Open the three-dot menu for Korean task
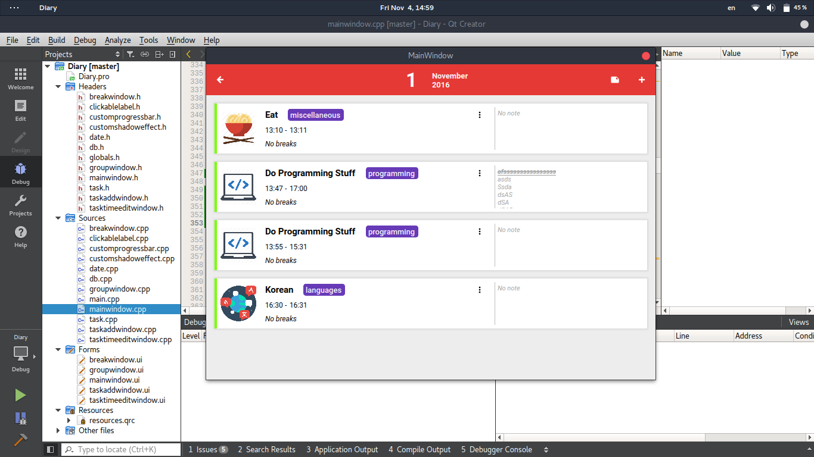 click(480, 290)
